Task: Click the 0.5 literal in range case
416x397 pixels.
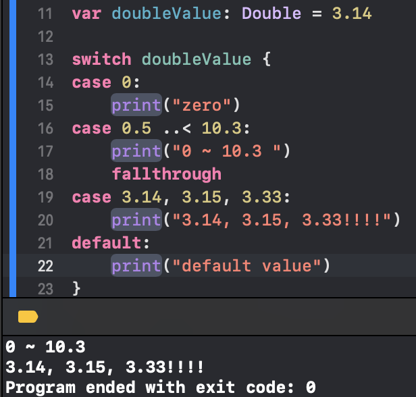Action: click(x=136, y=128)
